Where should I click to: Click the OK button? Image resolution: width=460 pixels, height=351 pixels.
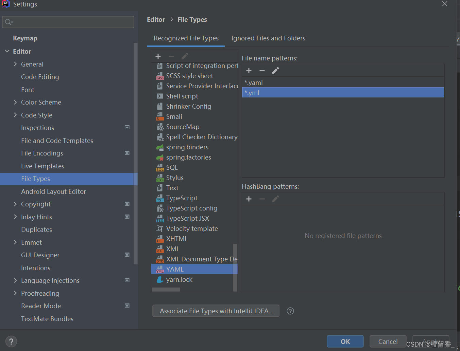coord(345,341)
